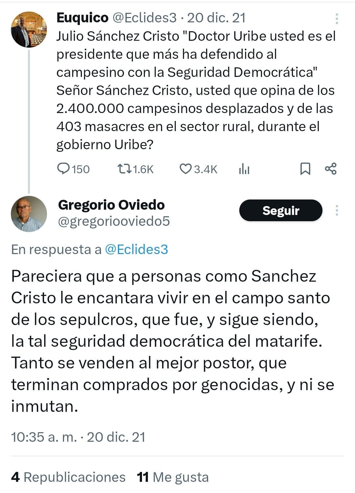Open Euquico's display name
355x493 pixels.
[82, 19]
